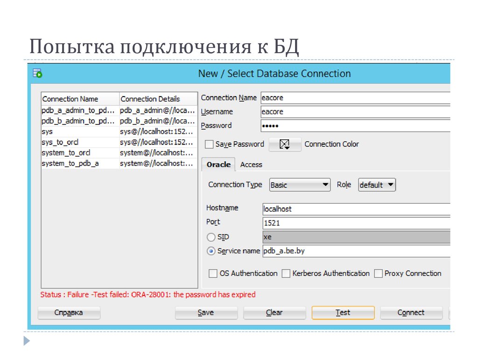Viewport: 478px width, 358px height.
Task: Open the Connection Type dropdown
Action: 300,185
